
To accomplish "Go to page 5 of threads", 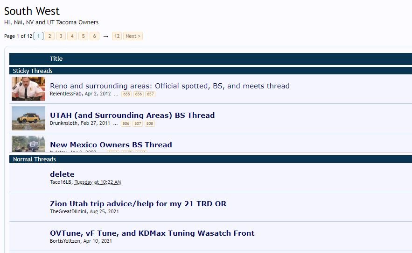I will (84, 36).
